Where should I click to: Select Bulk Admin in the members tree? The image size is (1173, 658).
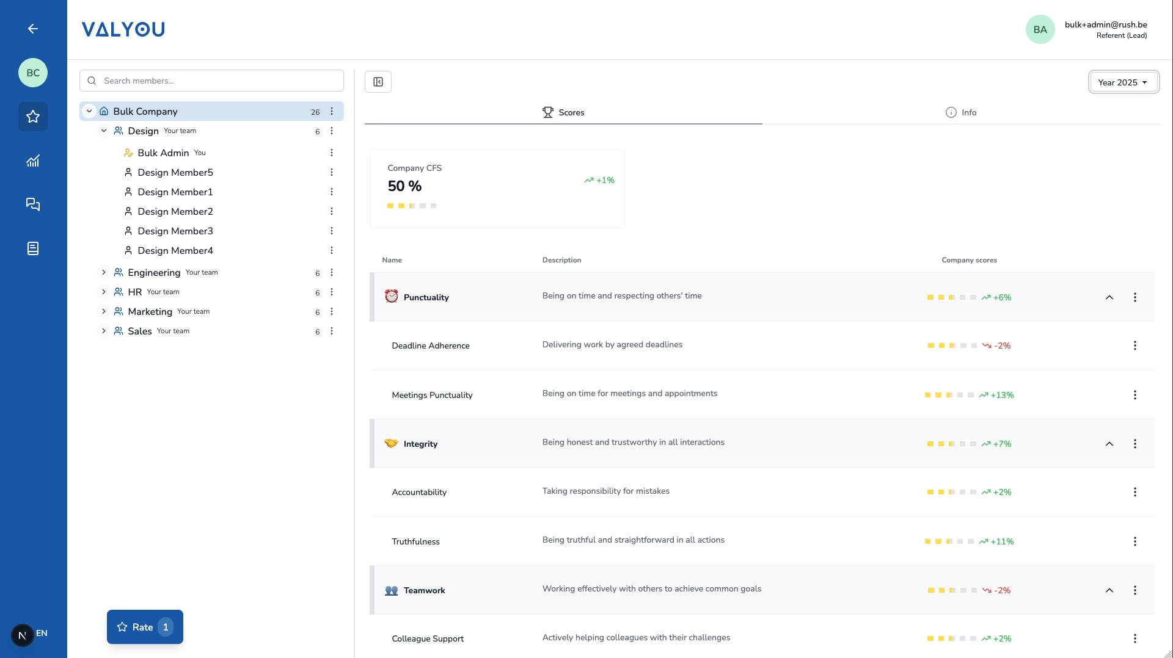click(163, 153)
